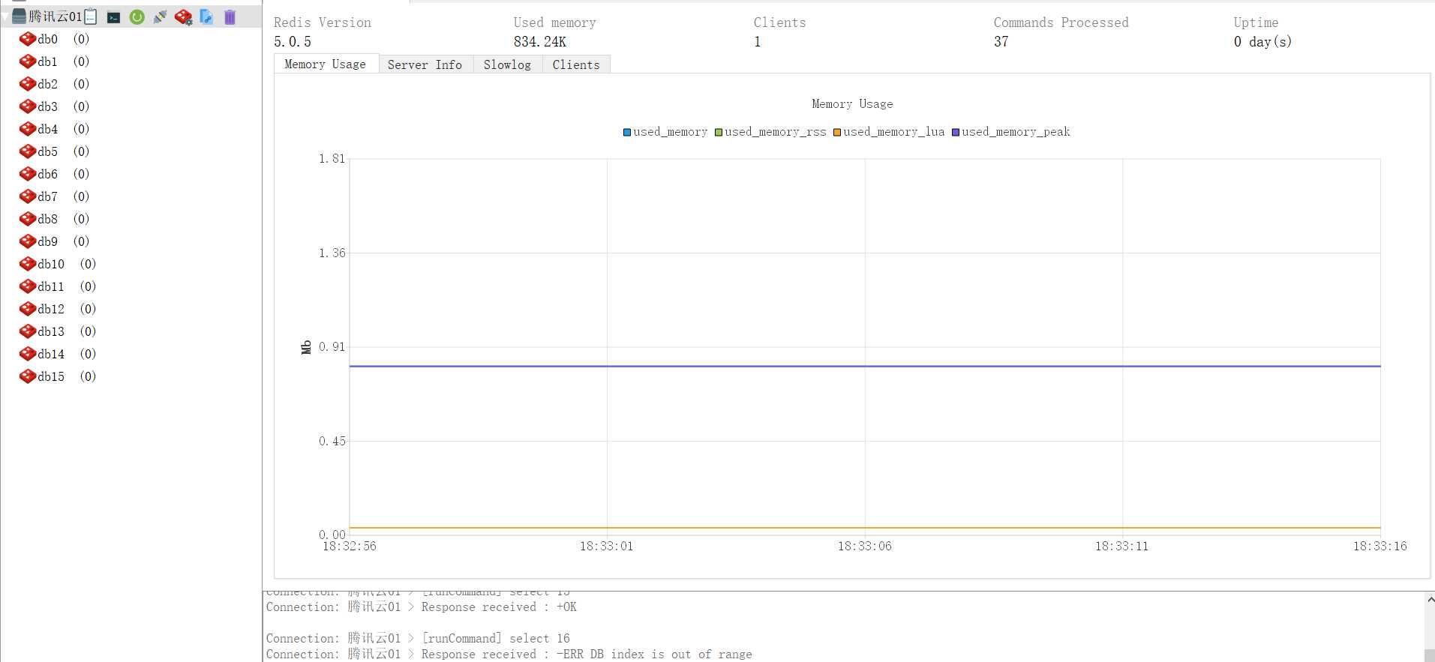Click the Redis icon beside db3

point(27,106)
